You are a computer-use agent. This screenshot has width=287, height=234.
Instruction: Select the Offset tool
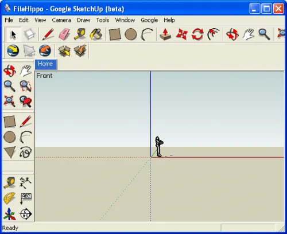click(214, 34)
